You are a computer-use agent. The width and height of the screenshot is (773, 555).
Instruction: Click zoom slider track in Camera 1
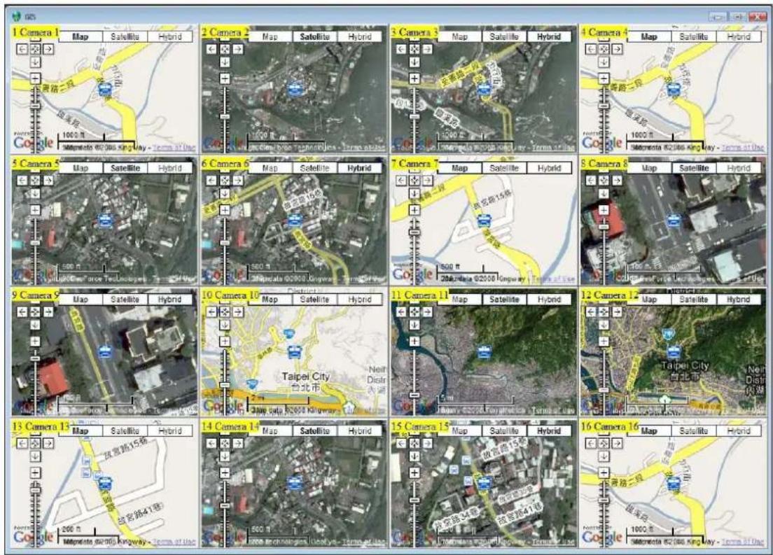[x=35, y=118]
